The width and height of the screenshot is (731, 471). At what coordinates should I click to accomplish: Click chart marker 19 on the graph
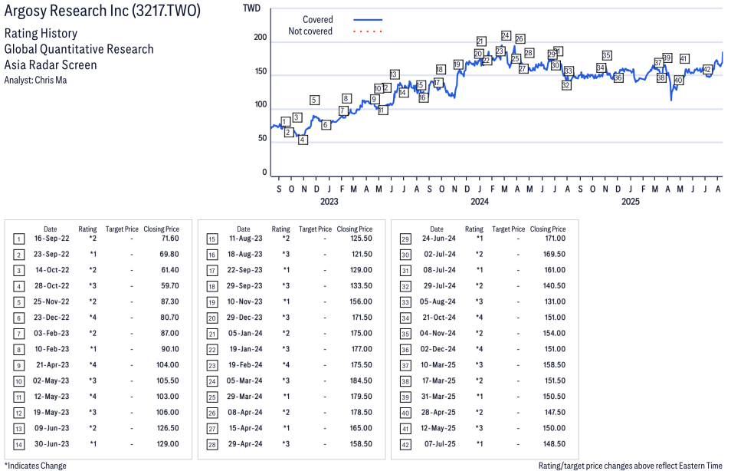[x=457, y=64]
